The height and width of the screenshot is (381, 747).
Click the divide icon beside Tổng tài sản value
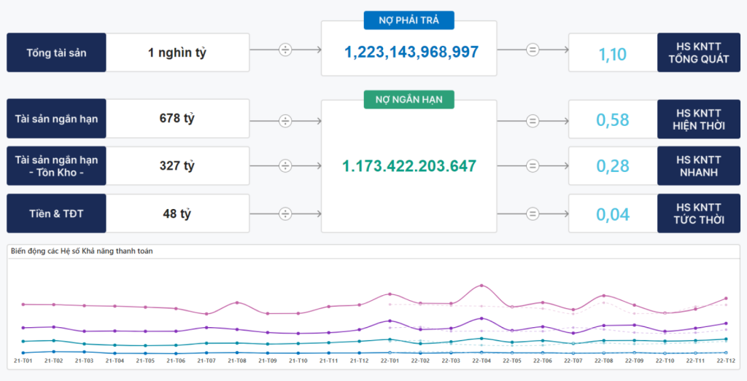[x=285, y=50]
